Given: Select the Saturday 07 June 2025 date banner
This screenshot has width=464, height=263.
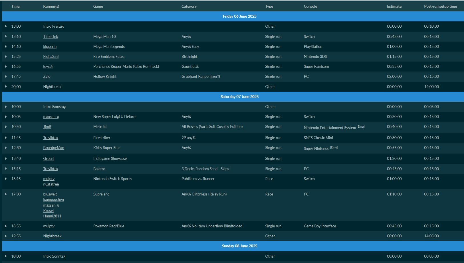Looking at the screenshot, I should click(x=233, y=97).
